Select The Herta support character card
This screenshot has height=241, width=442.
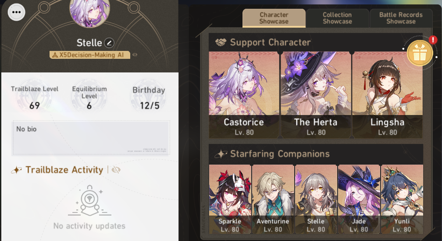coord(316,95)
